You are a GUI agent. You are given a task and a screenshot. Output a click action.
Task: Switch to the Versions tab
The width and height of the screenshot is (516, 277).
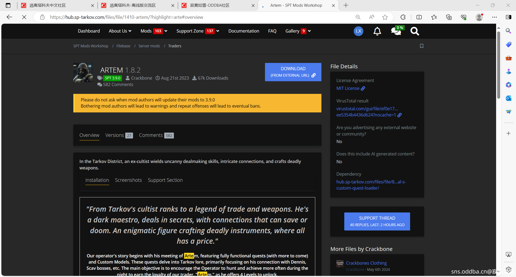119,135
